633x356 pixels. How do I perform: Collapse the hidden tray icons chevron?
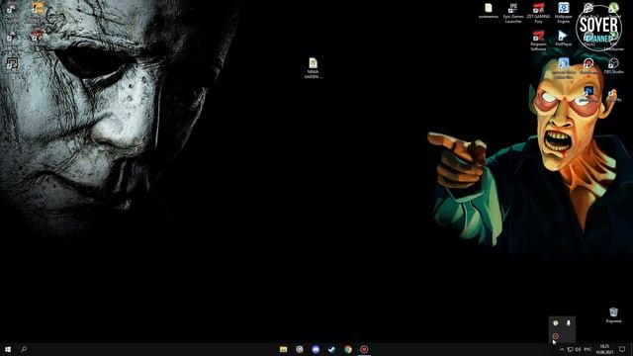point(562,349)
